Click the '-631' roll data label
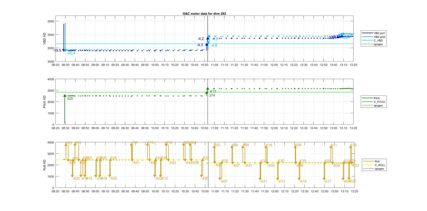 click(x=249, y=166)
